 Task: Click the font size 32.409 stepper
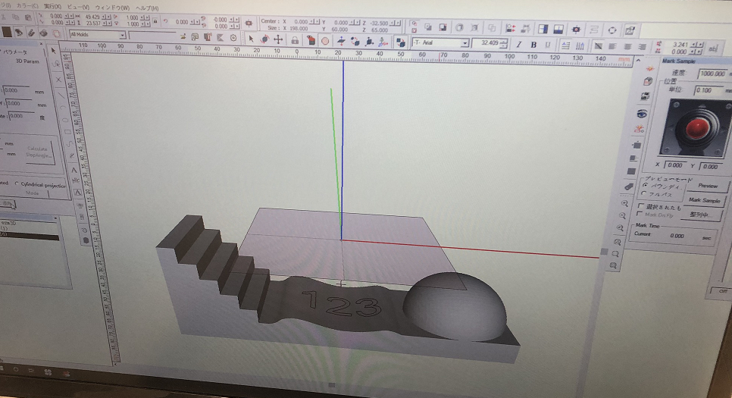coord(504,43)
